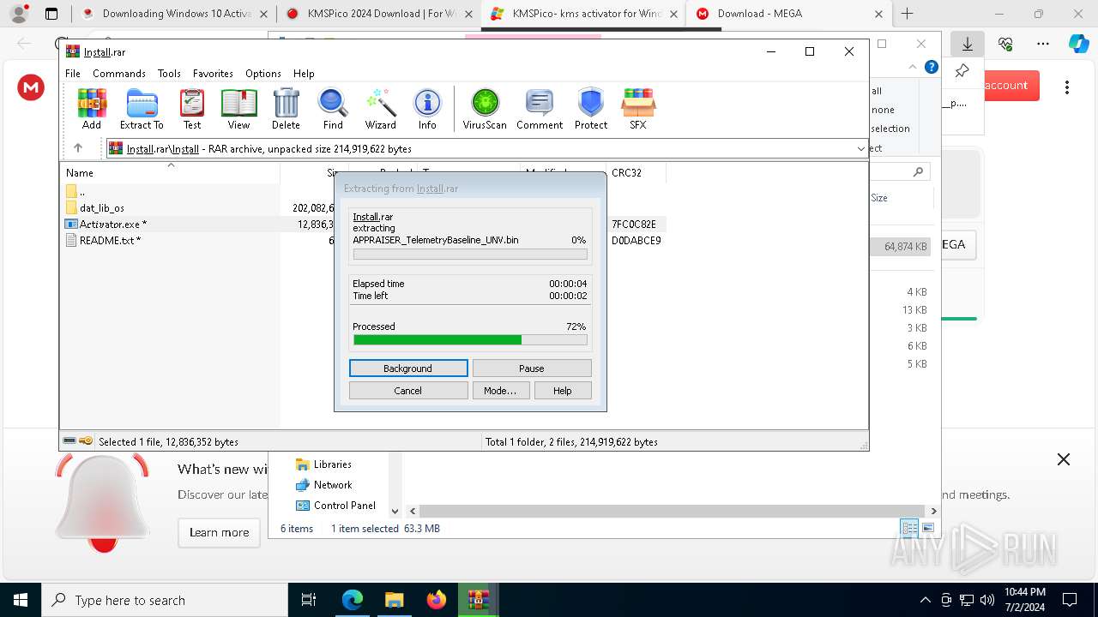Close the What's new notification banner

1064,459
